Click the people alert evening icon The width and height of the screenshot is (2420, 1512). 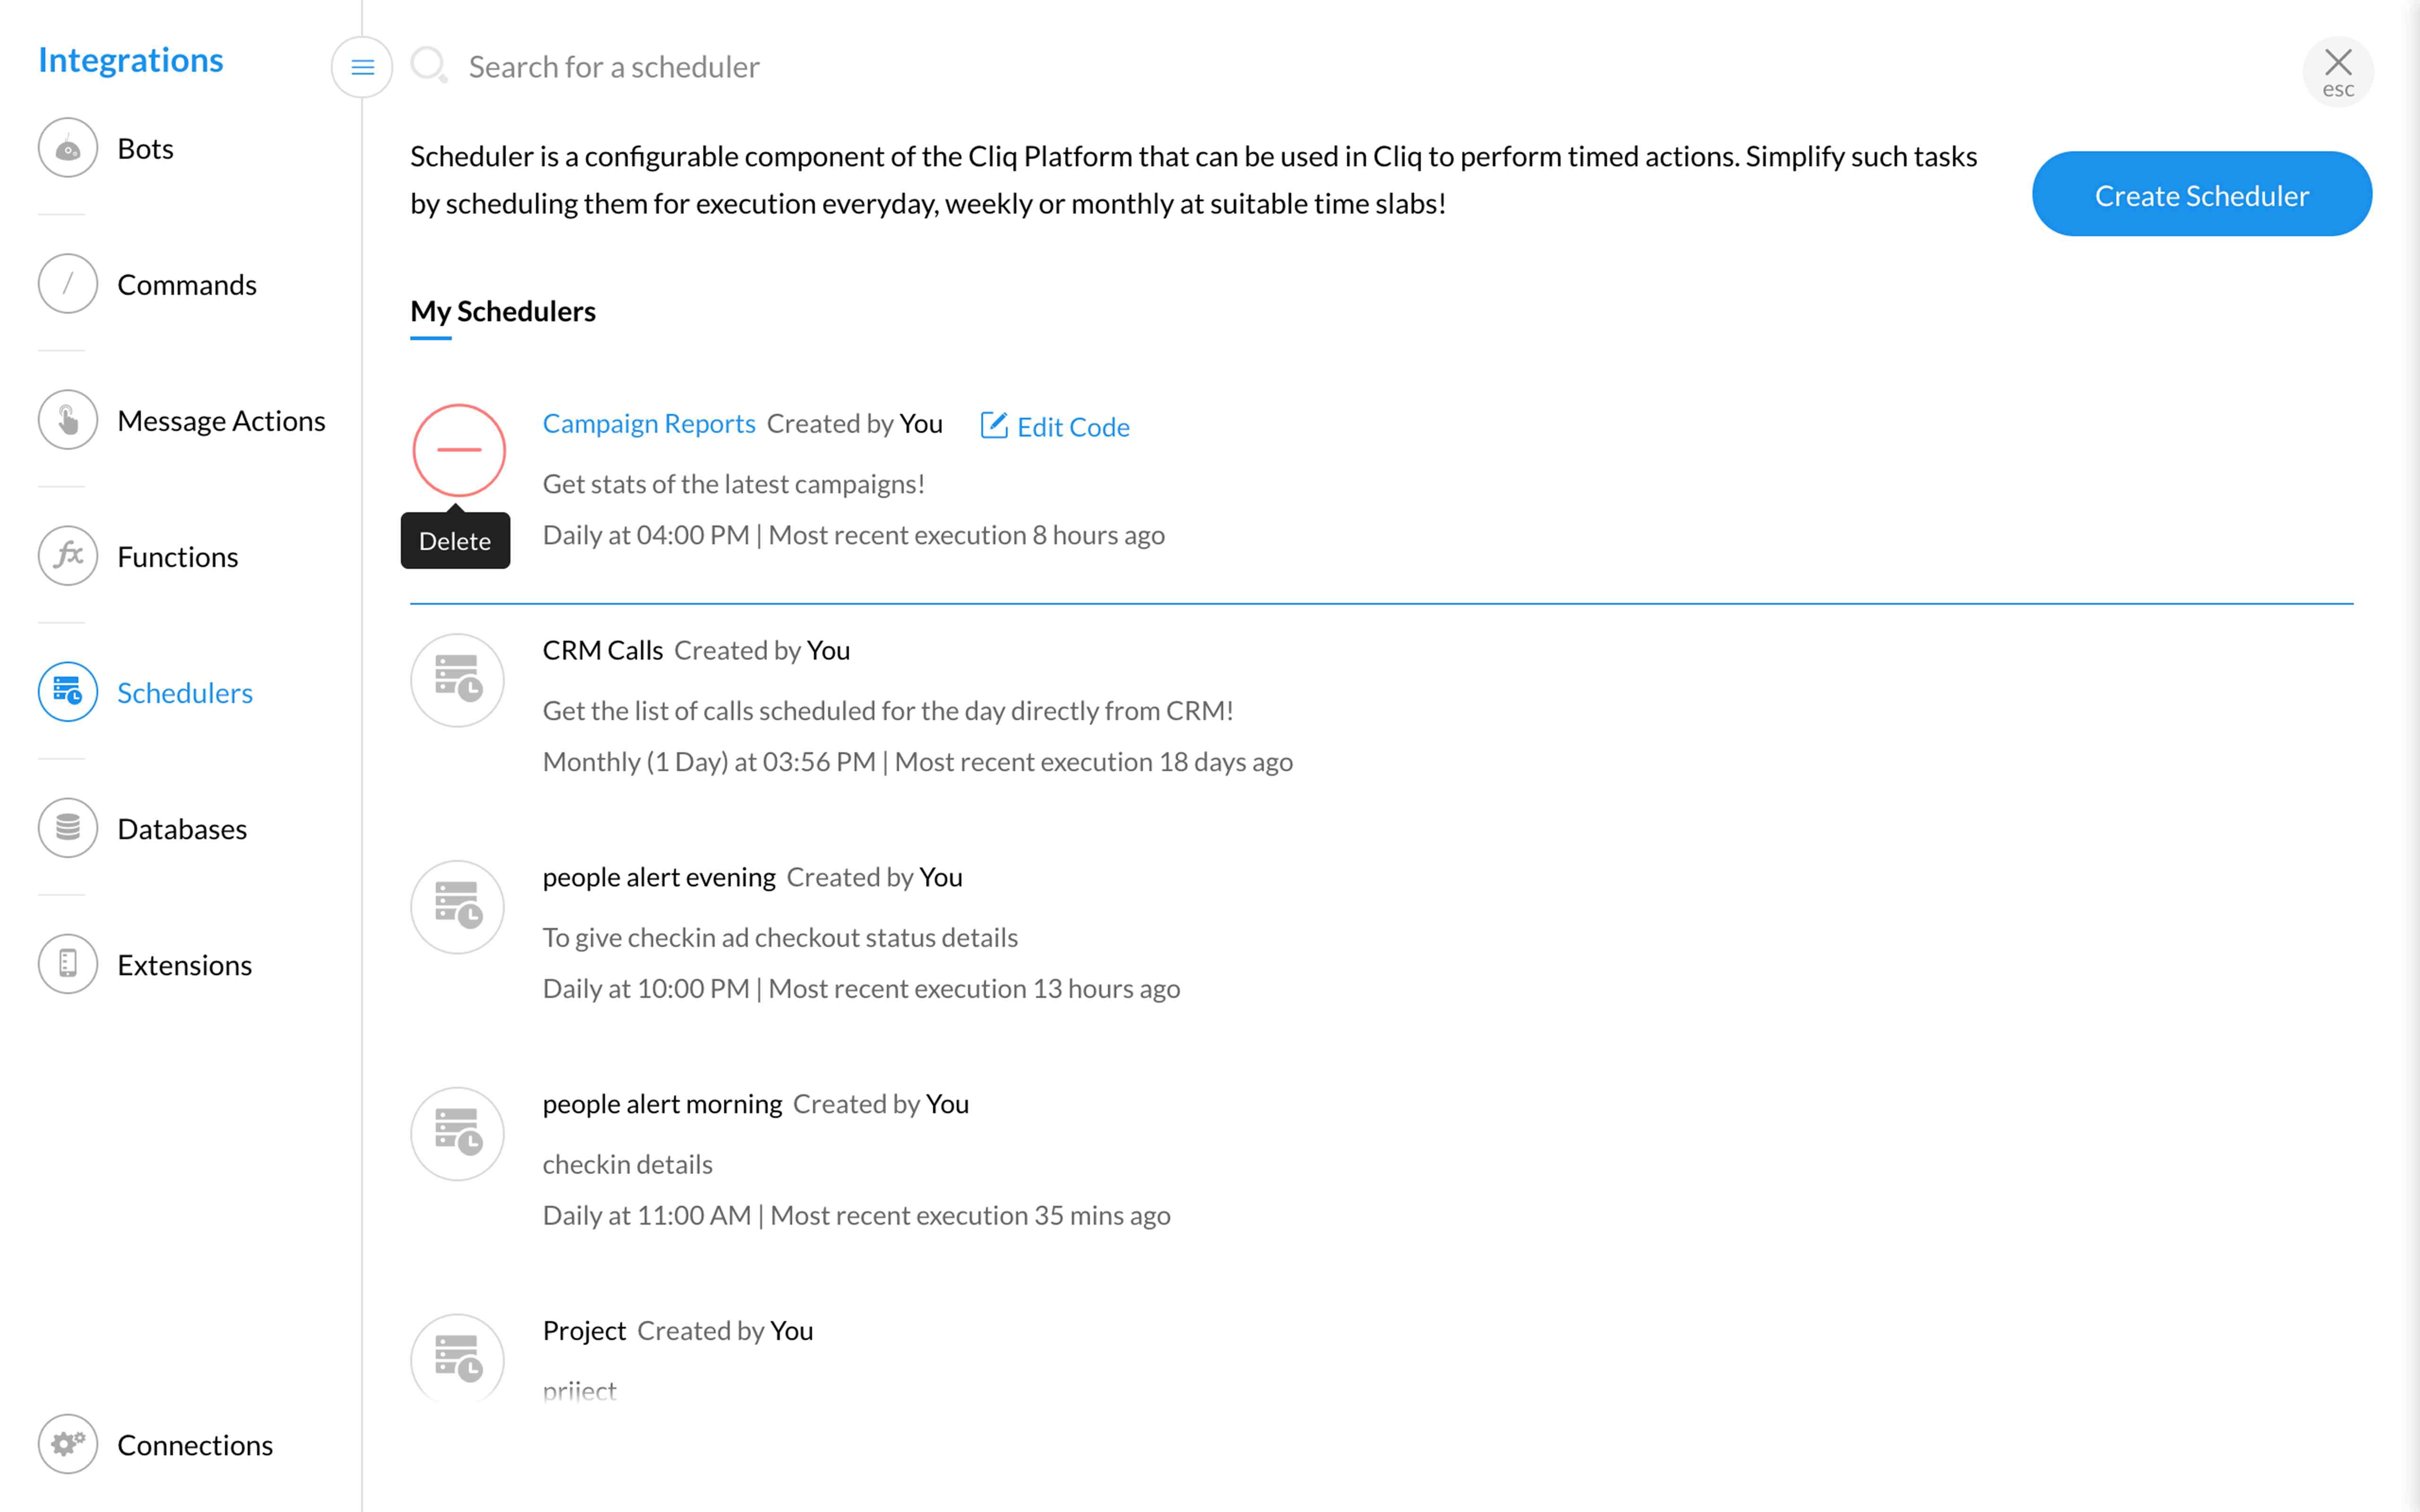(458, 907)
